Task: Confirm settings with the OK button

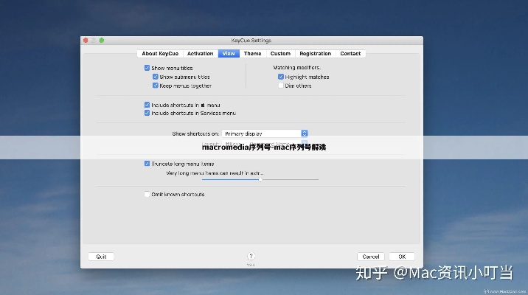Action: (x=401, y=257)
